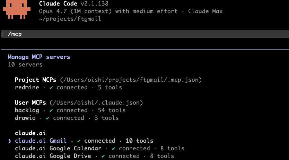This screenshot has width=289, height=160.
Task: Click the /Users/oishi/projects/ftgmail/.mcp.json path
Action: [x=131, y=80]
